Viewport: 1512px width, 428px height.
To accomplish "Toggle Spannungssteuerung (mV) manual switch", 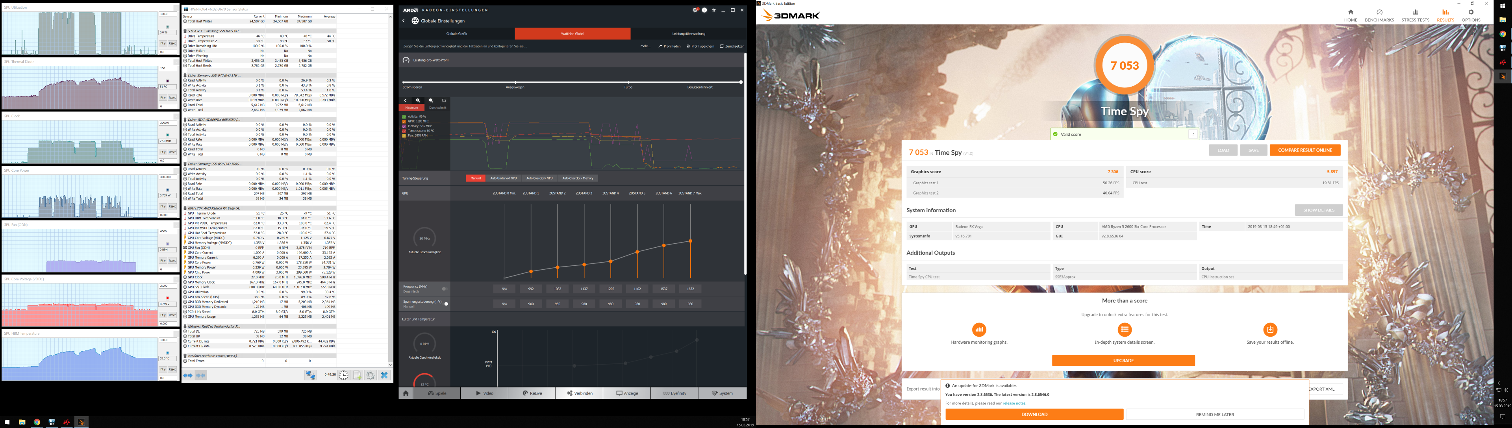I will 445,304.
